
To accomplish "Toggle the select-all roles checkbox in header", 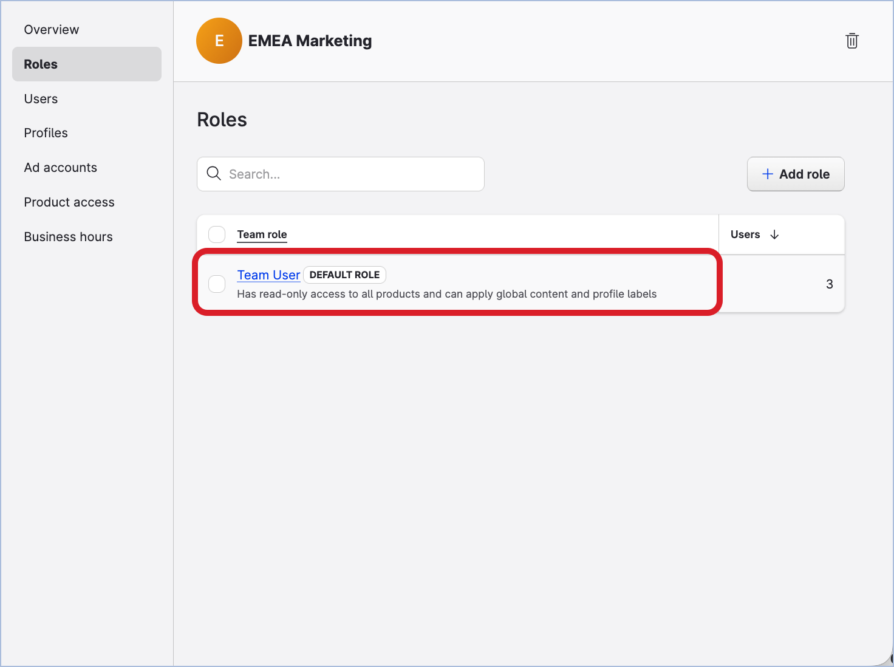I will pyautogui.click(x=217, y=234).
